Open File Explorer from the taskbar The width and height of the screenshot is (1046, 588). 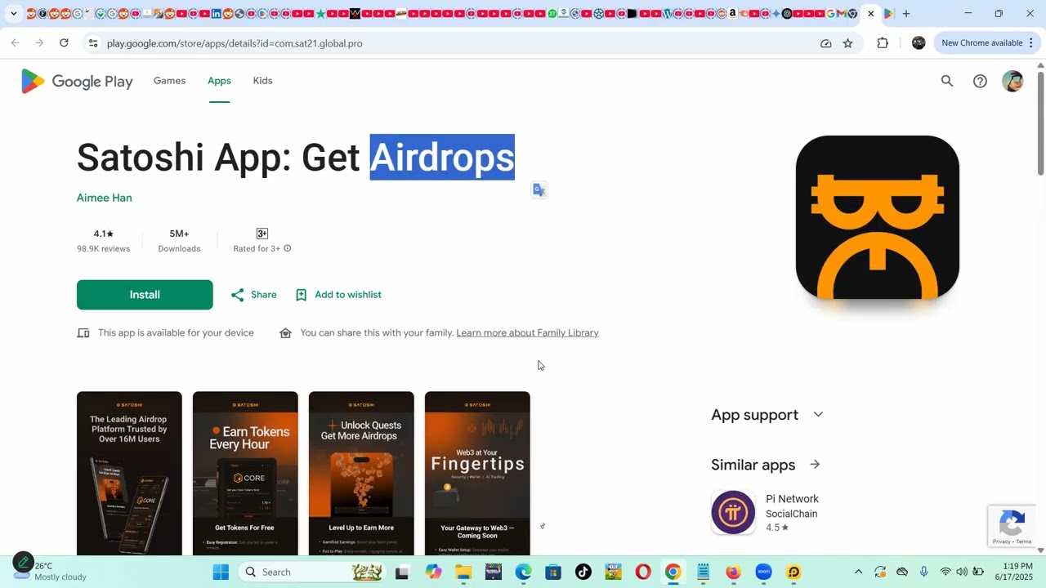[463, 572]
